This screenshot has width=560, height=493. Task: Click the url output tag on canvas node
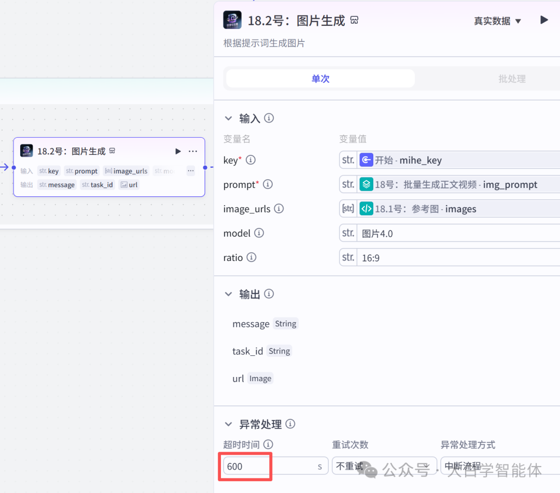click(129, 185)
